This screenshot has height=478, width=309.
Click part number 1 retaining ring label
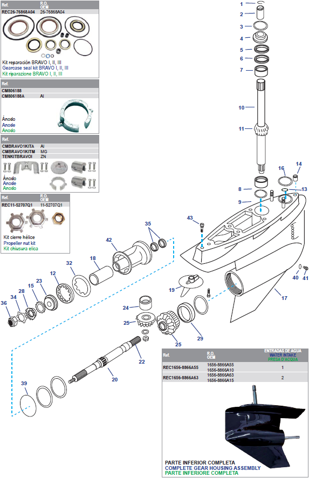[242, 4]
